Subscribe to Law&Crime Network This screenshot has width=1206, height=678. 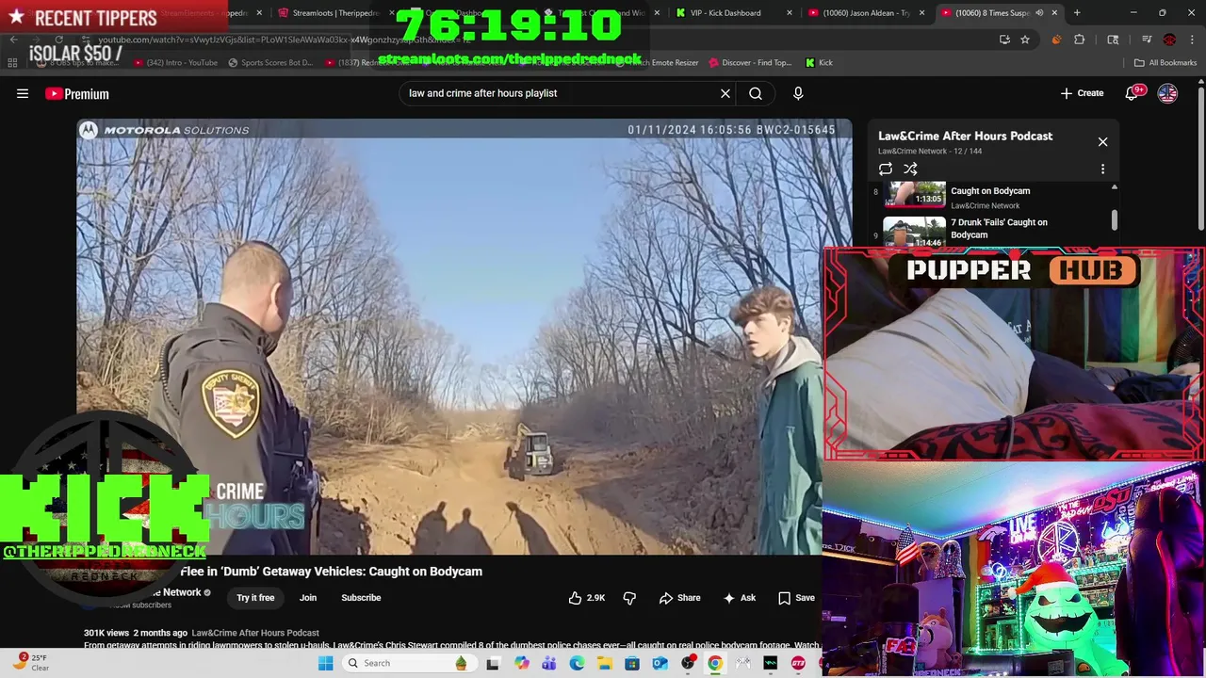click(x=361, y=598)
